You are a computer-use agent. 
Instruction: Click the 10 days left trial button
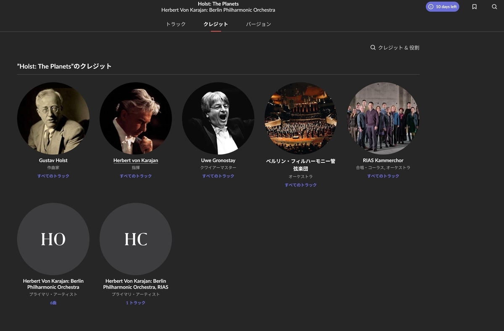[x=443, y=7]
